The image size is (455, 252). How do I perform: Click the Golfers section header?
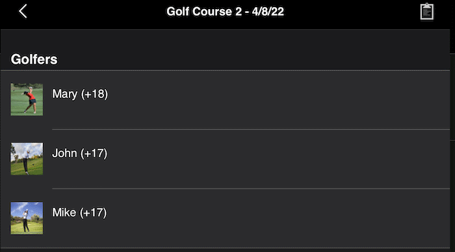[x=34, y=59]
